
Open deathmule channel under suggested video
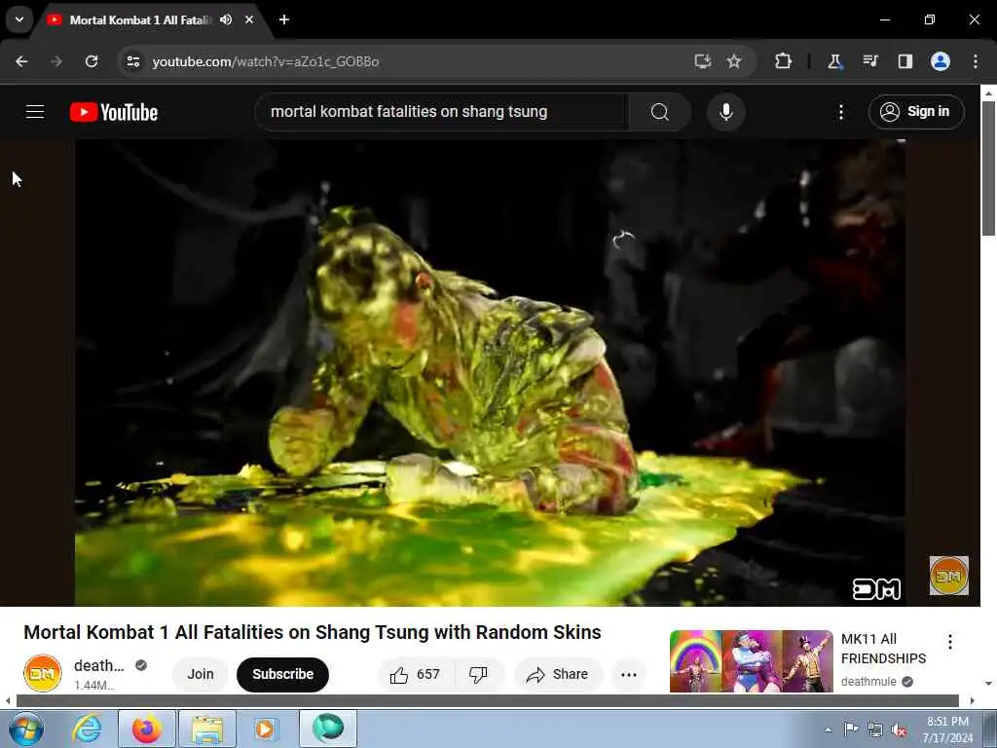click(x=868, y=681)
